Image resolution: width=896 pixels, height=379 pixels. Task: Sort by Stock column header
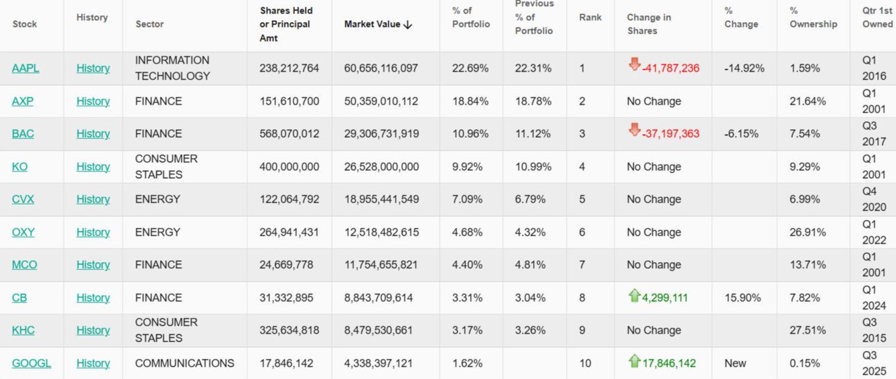click(x=25, y=24)
